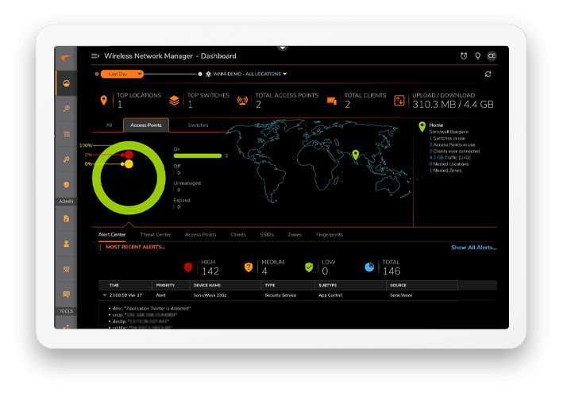Viewport: 563px width, 396px height.
Task: Click the green On status bar
Action: click(197, 156)
